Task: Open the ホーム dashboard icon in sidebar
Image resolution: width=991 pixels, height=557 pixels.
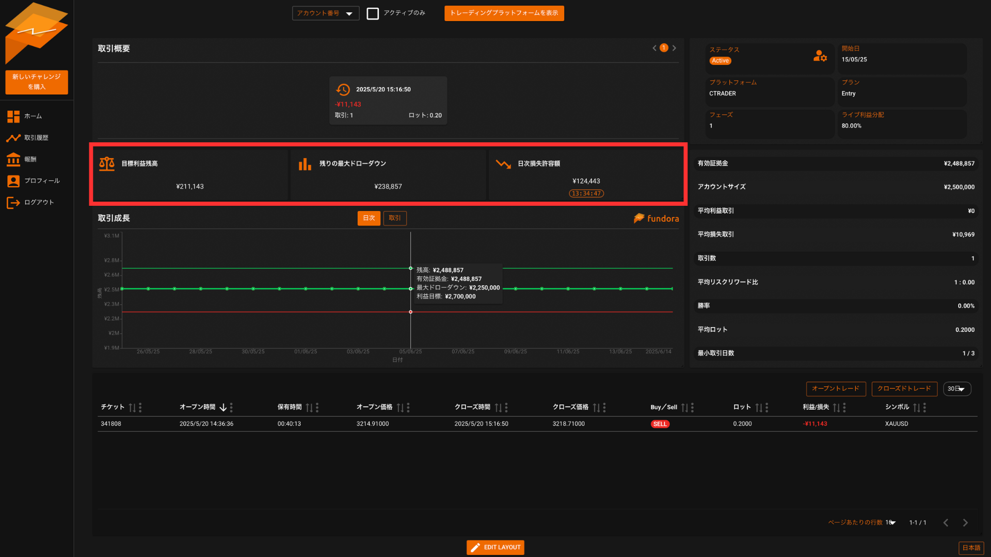Action: click(x=13, y=117)
